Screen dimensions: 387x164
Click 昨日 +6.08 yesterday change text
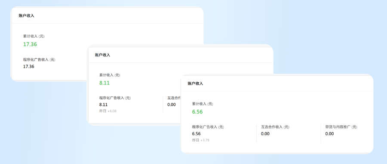coord(107,111)
